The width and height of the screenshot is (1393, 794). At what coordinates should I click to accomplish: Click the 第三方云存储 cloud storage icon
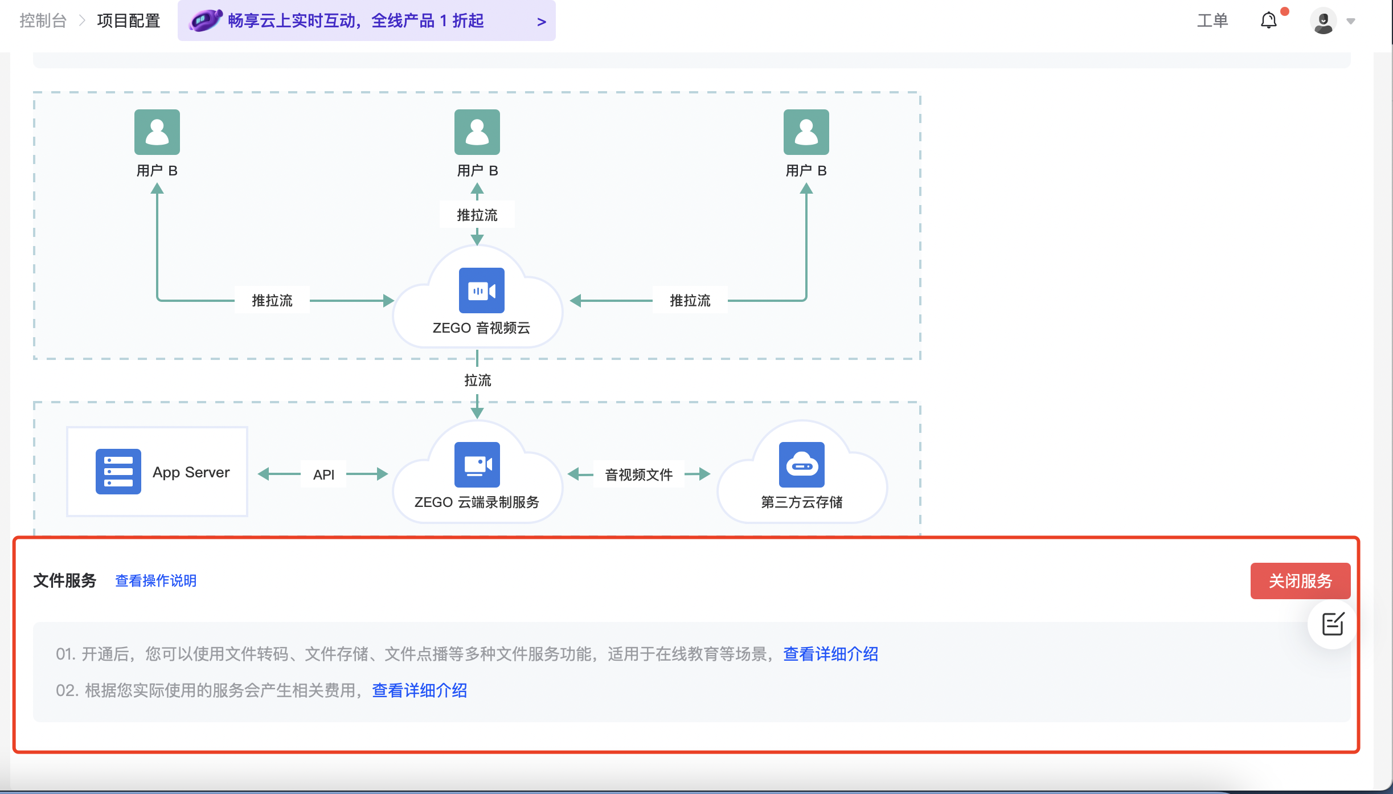801,465
